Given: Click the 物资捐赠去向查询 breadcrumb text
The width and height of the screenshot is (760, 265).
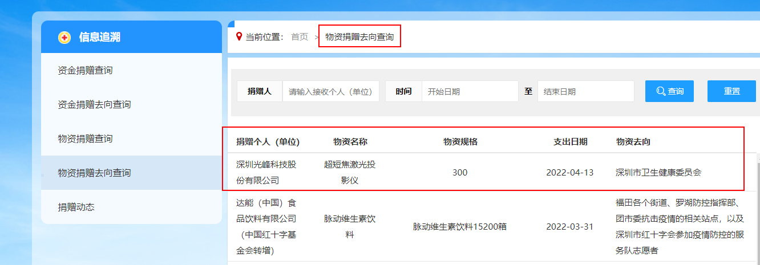Looking at the screenshot, I should click(x=359, y=37).
